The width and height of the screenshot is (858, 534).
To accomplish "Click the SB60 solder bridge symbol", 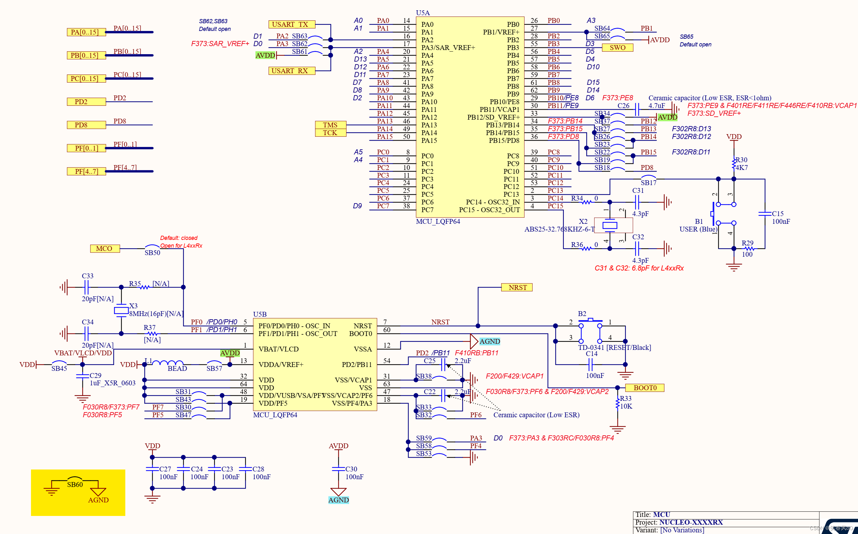I will point(75,479).
